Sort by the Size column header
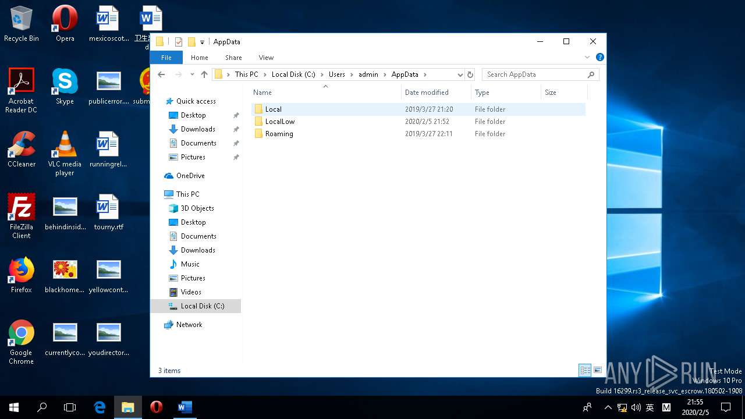This screenshot has width=745, height=419. [564, 93]
